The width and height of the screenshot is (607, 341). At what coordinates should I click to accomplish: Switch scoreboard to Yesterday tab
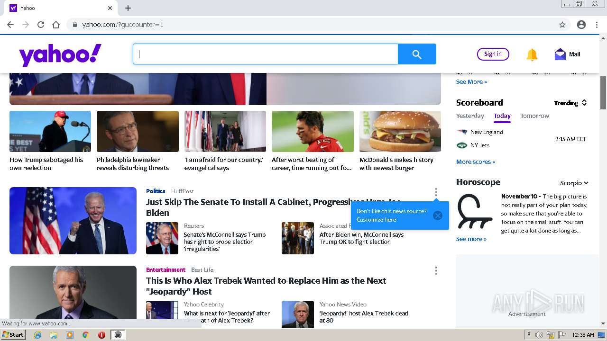470,116
